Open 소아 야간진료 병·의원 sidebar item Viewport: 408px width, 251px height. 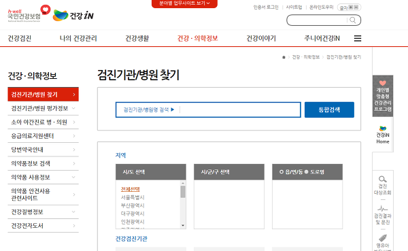coord(44,122)
